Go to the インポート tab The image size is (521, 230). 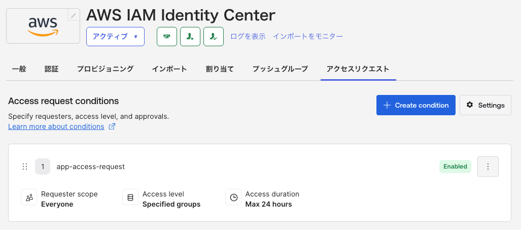pyautogui.click(x=169, y=69)
